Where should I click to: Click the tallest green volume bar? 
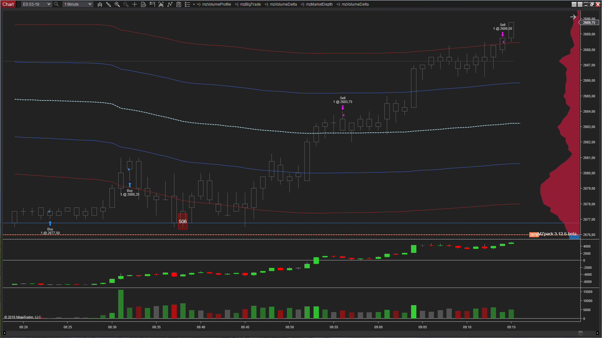click(x=121, y=304)
